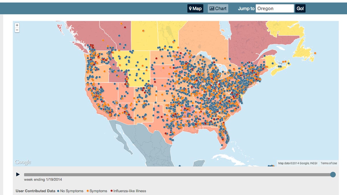Open the Map data attribution notice

pos(297,163)
